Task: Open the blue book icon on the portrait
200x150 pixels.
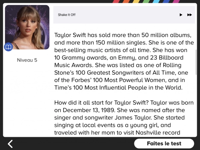Action: point(8,47)
